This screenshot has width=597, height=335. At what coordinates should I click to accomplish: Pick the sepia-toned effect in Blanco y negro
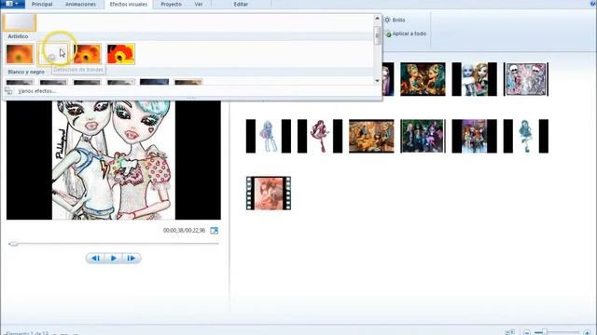pyautogui.click(x=188, y=82)
